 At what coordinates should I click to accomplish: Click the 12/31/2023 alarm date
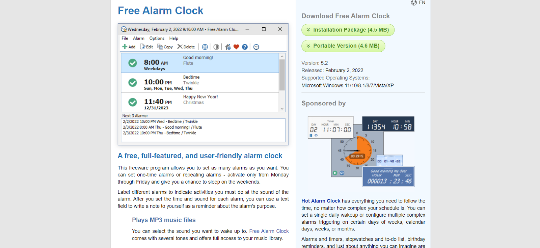pyautogui.click(x=156, y=108)
